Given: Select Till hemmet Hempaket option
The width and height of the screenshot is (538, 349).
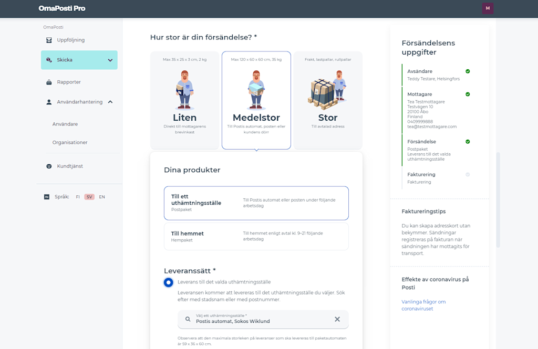Looking at the screenshot, I should pos(256,237).
